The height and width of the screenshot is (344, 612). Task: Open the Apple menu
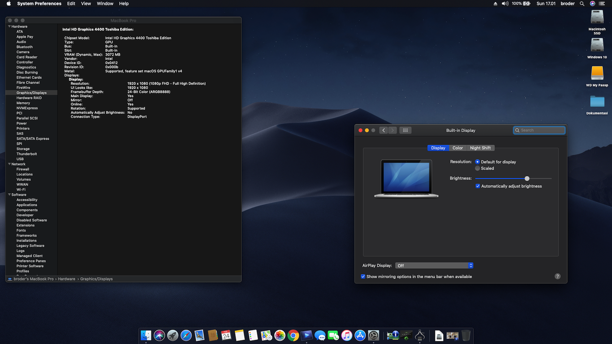[9, 4]
